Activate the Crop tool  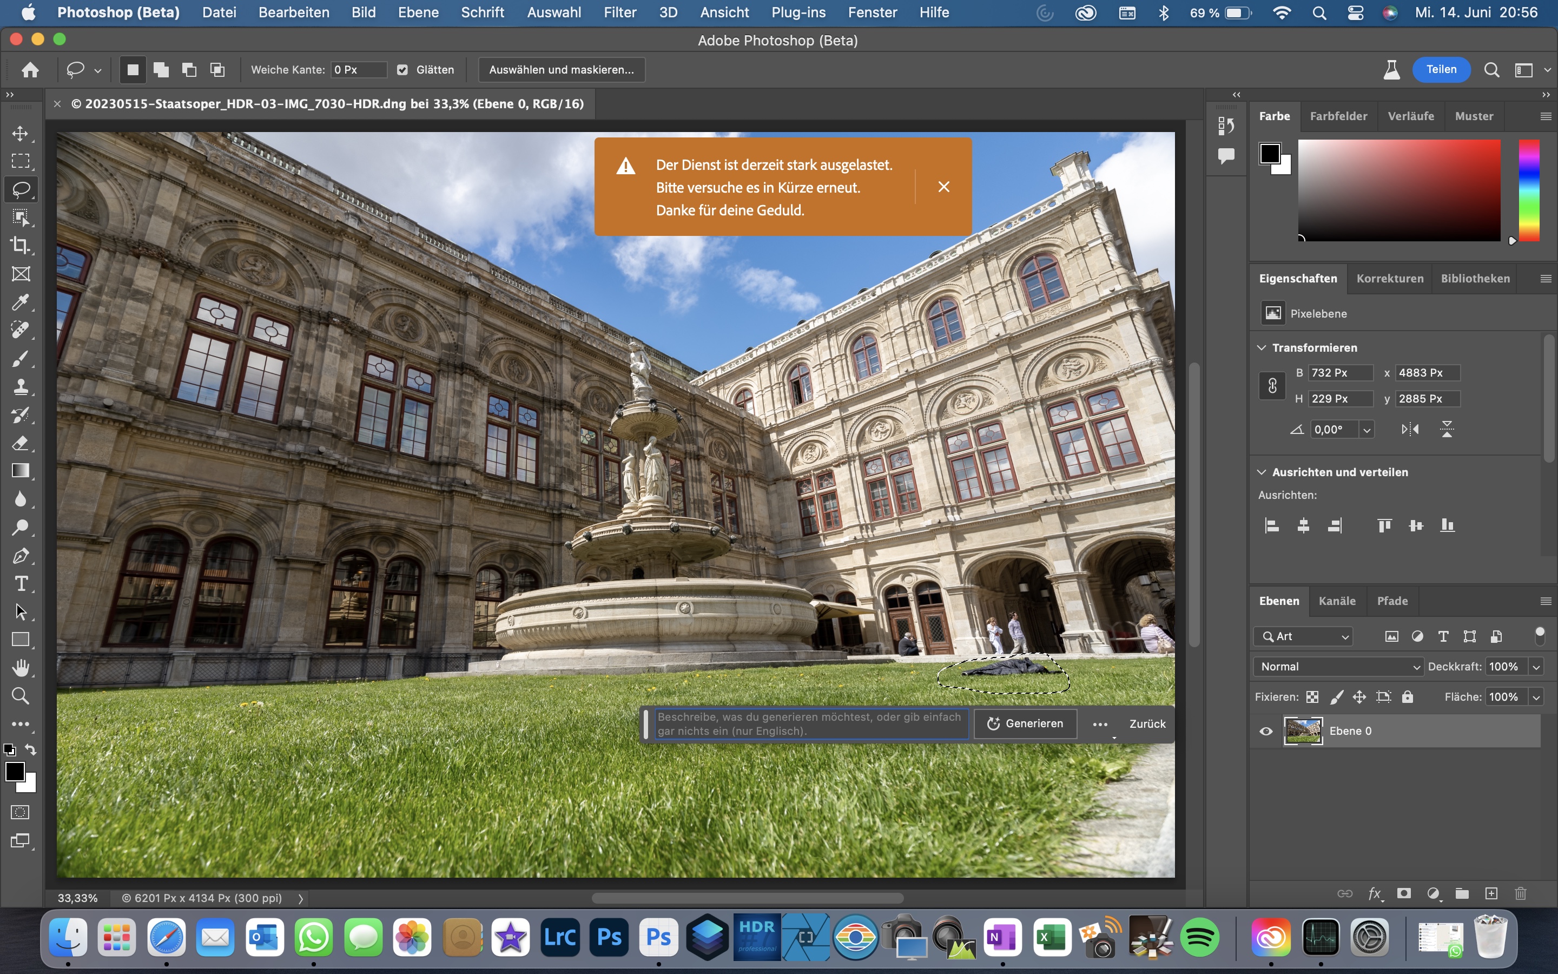pos(21,245)
